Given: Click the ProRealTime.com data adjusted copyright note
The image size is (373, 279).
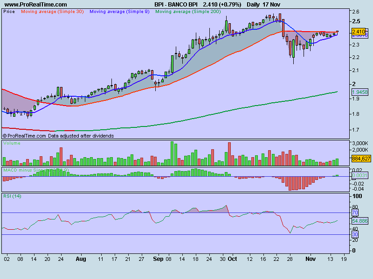Looking at the screenshot, I should click(x=58, y=136).
